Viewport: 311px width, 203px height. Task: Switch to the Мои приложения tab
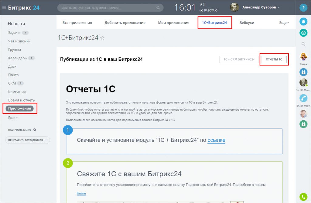pos(173,22)
